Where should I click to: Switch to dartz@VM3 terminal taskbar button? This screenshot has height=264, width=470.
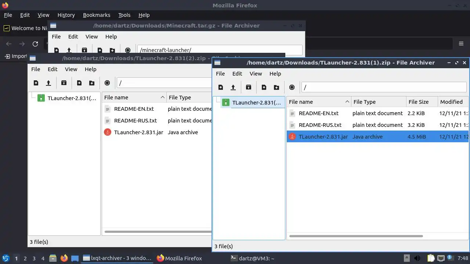[252, 258]
